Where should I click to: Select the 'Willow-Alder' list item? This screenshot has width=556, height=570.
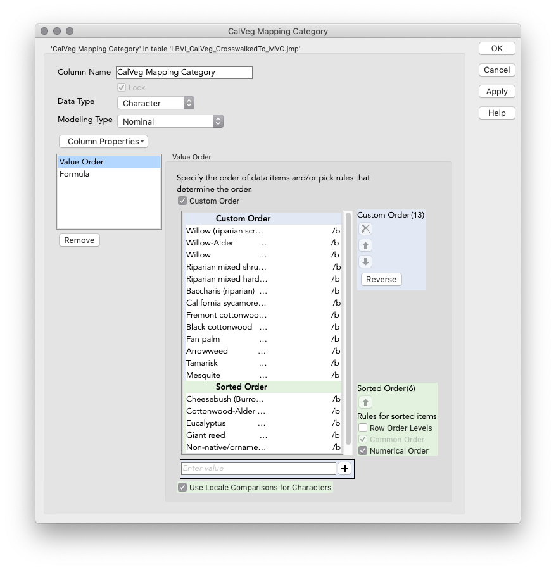pyautogui.click(x=263, y=243)
